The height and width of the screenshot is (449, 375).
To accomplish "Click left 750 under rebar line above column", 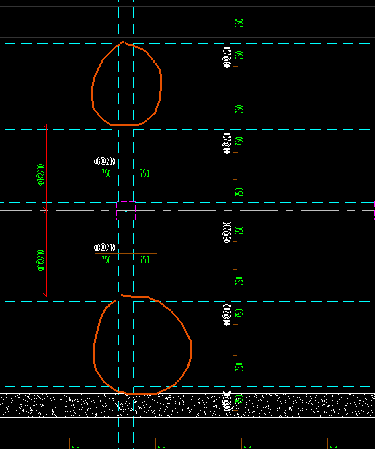I will tap(106, 173).
